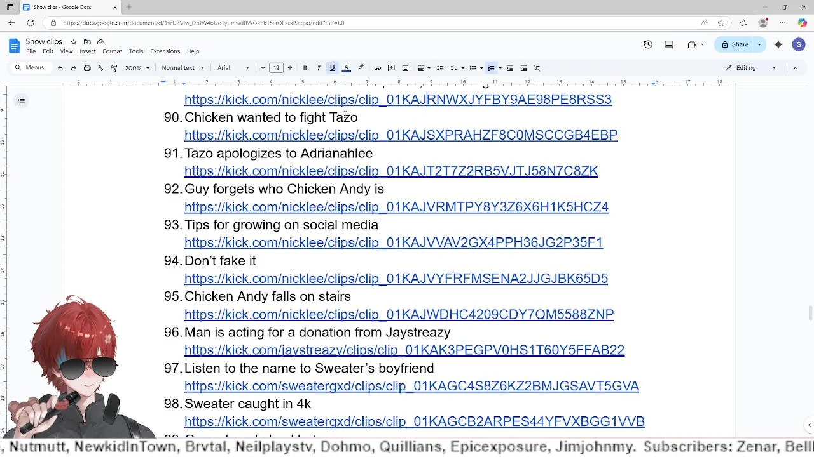Expand the Share button dropdown arrow

pos(759,44)
